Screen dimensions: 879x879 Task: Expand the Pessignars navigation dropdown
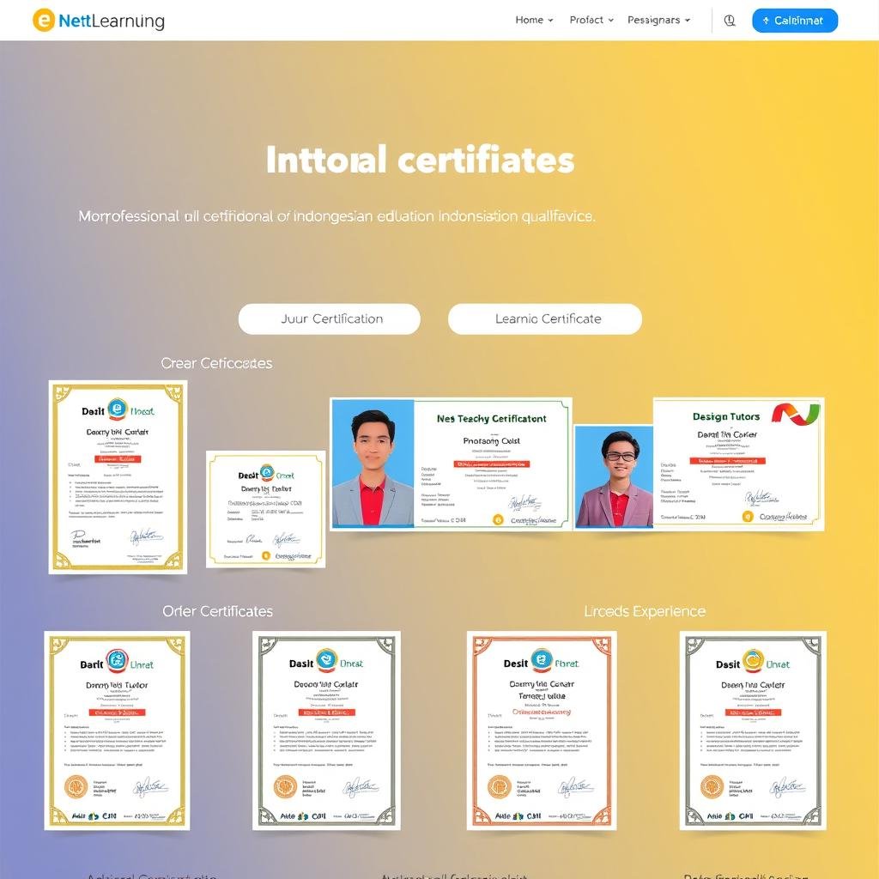[658, 21]
